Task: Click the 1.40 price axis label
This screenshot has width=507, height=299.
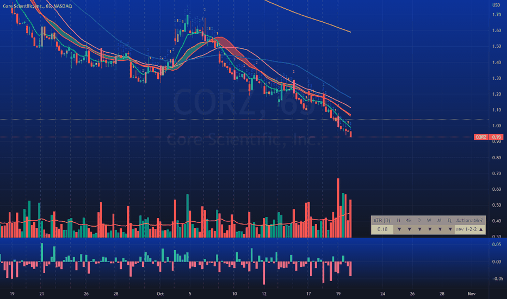Action: [x=496, y=62]
